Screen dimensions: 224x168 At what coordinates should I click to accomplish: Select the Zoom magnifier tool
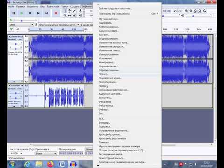[x=65, y=15]
